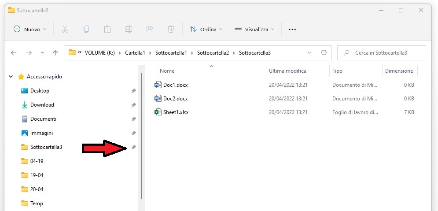
Task: Click the Cerca in Sottocartella3 search box
Action: click(x=382, y=52)
